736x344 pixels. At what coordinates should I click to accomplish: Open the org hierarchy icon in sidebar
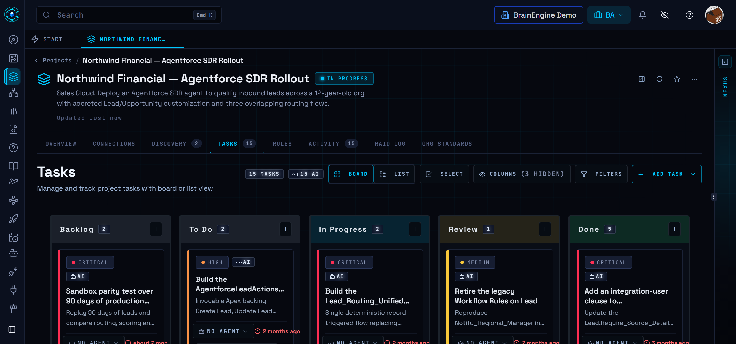click(13, 92)
